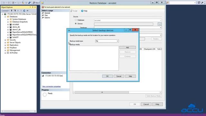Click the Management folder icon
Image resolution: width=206 pixels, height=116 pixels.
click(x=8, y=50)
